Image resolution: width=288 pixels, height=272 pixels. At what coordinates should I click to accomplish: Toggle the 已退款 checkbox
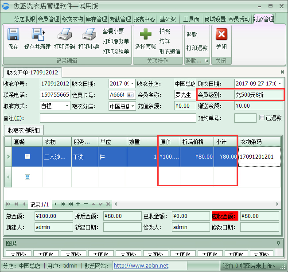point(262,118)
